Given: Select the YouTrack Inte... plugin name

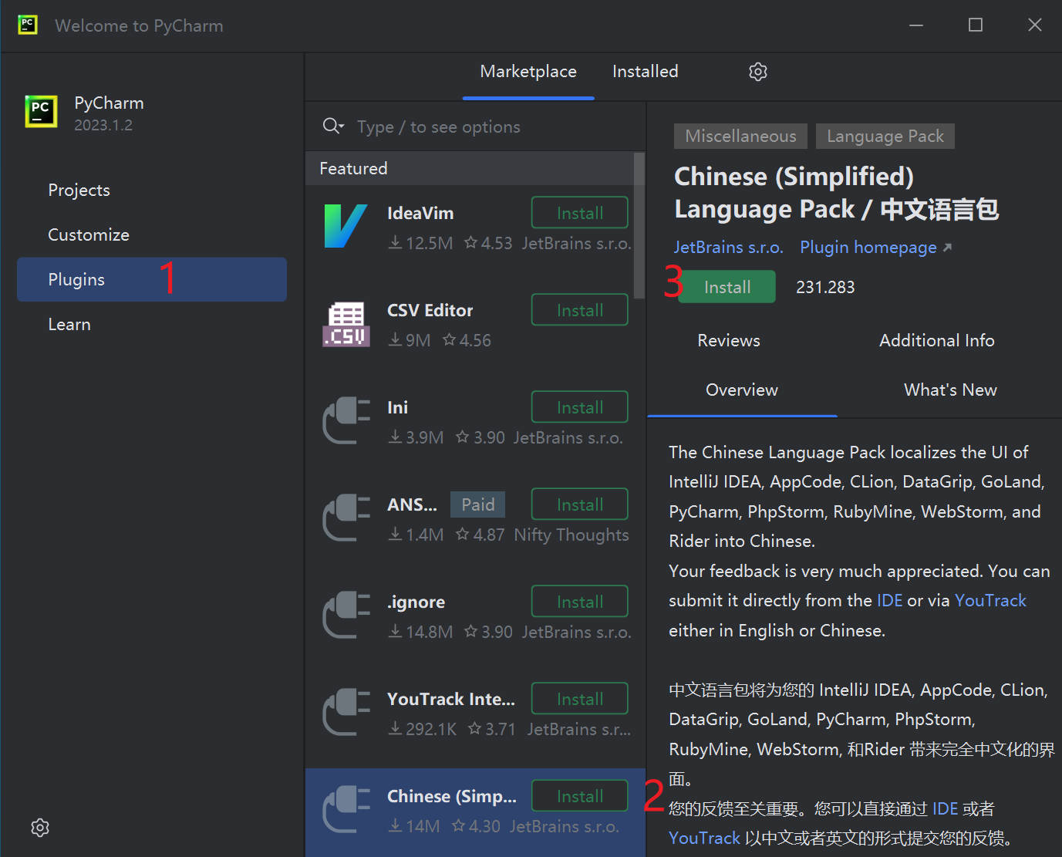Looking at the screenshot, I should tap(451, 699).
